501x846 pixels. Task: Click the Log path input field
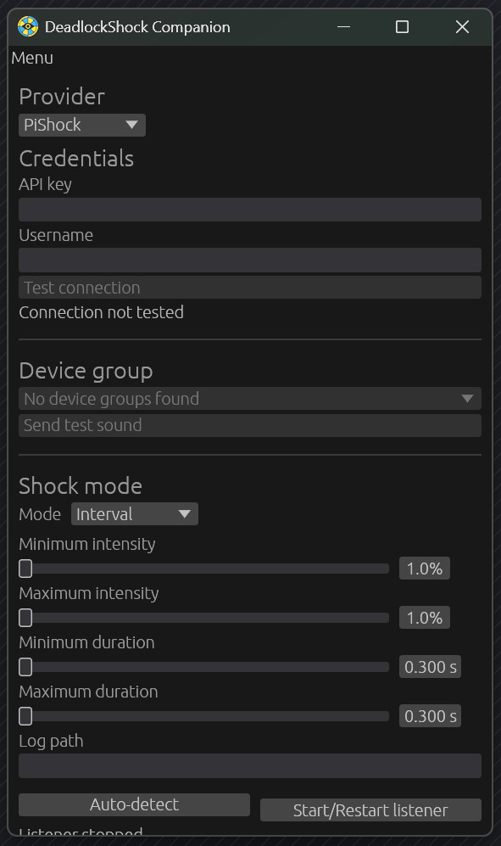(x=250, y=766)
